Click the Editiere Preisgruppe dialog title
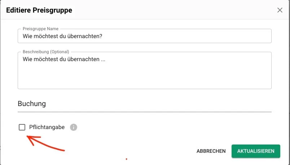The image size is (290, 165). pyautogui.click(x=39, y=10)
